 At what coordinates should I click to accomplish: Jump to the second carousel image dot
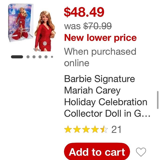click(x=28, y=57)
